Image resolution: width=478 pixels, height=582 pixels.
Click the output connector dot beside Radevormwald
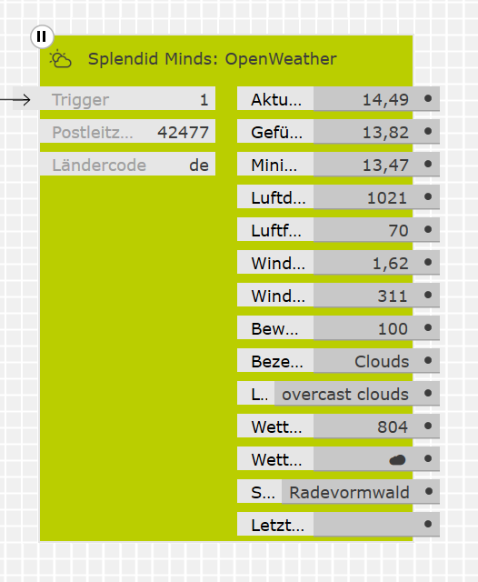pyautogui.click(x=429, y=491)
